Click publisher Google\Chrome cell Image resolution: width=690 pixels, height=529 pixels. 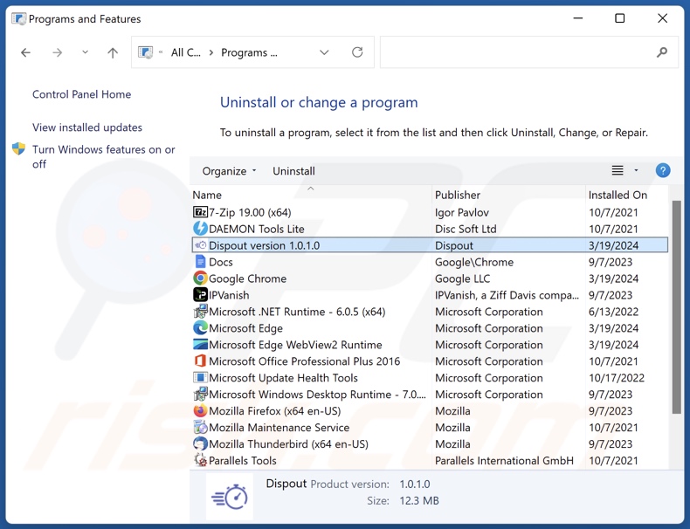point(474,262)
